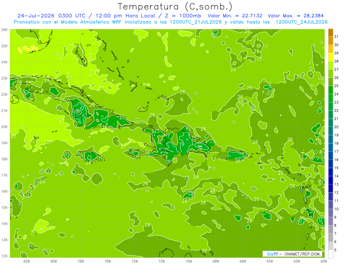Click latitude axis label '12N'
344x265 pixels.
coord(4,256)
